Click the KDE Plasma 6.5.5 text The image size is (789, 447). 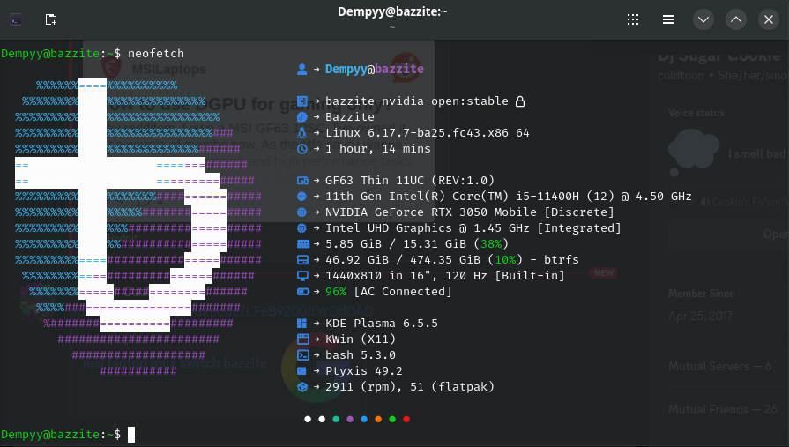[382, 324]
